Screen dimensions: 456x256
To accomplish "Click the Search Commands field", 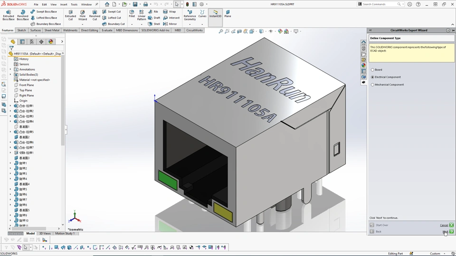I will [x=380, y=4].
